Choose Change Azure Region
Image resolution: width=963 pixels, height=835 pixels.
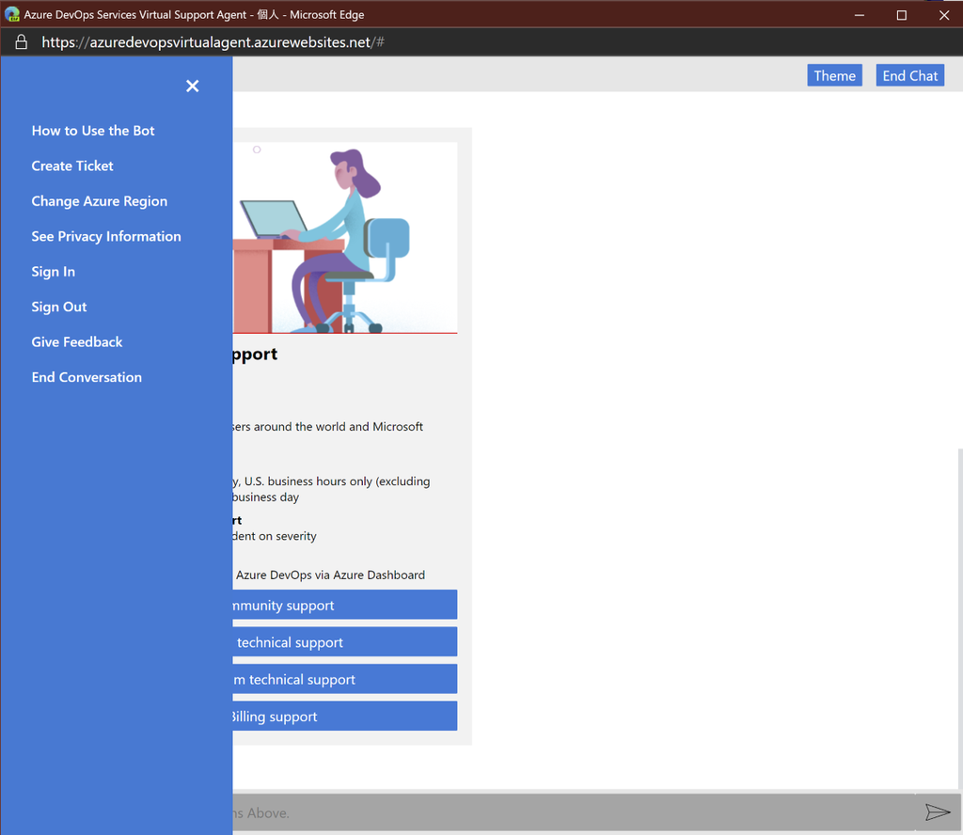99,201
